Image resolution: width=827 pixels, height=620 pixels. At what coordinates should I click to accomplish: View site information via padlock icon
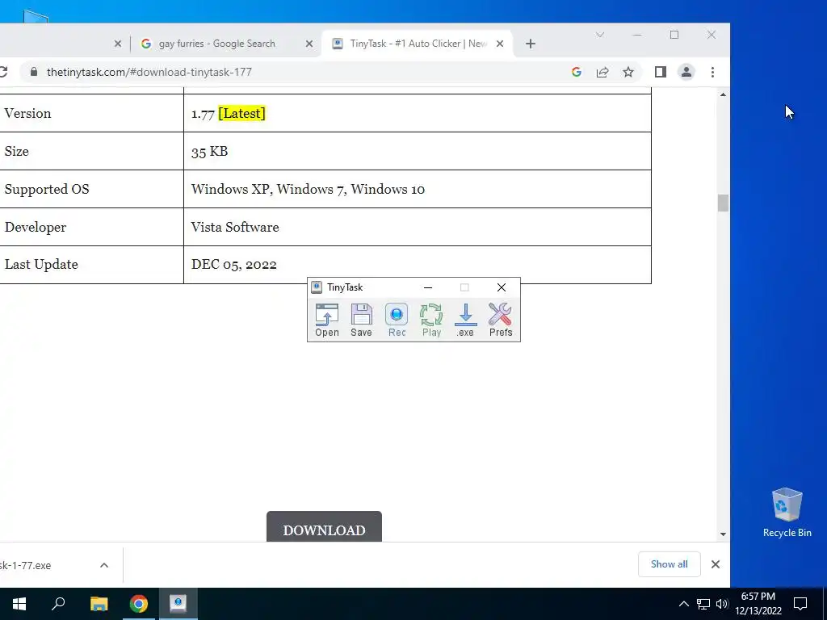pyautogui.click(x=34, y=72)
